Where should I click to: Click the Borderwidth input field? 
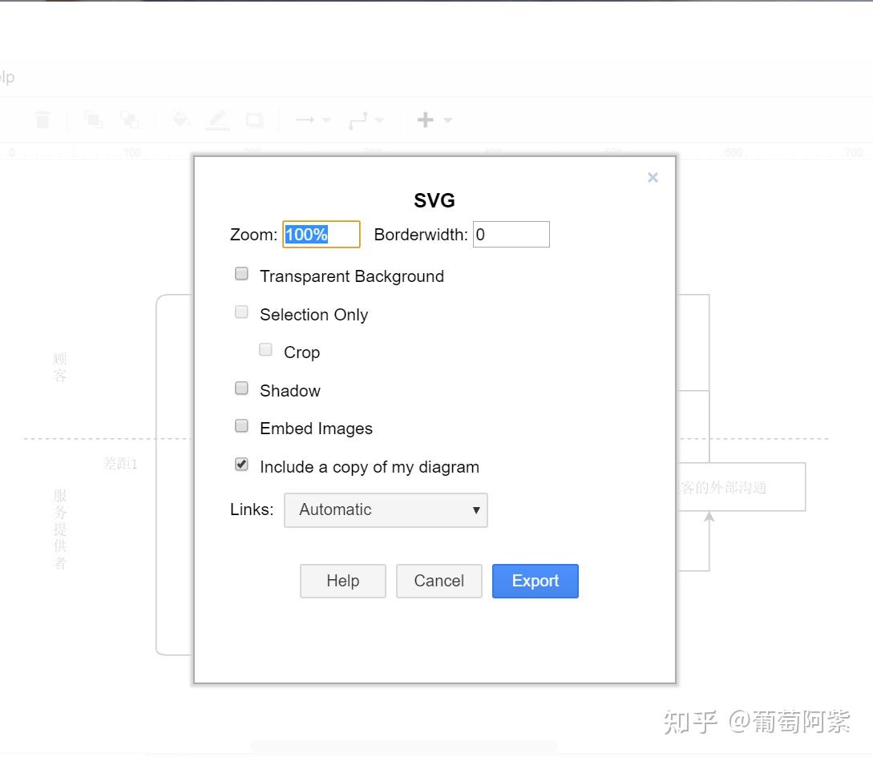[x=511, y=234]
